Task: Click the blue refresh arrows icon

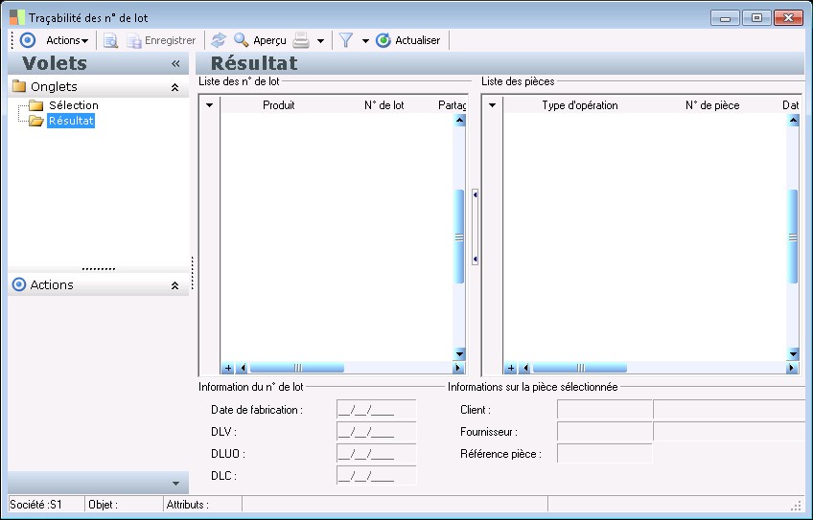Action: click(x=219, y=40)
